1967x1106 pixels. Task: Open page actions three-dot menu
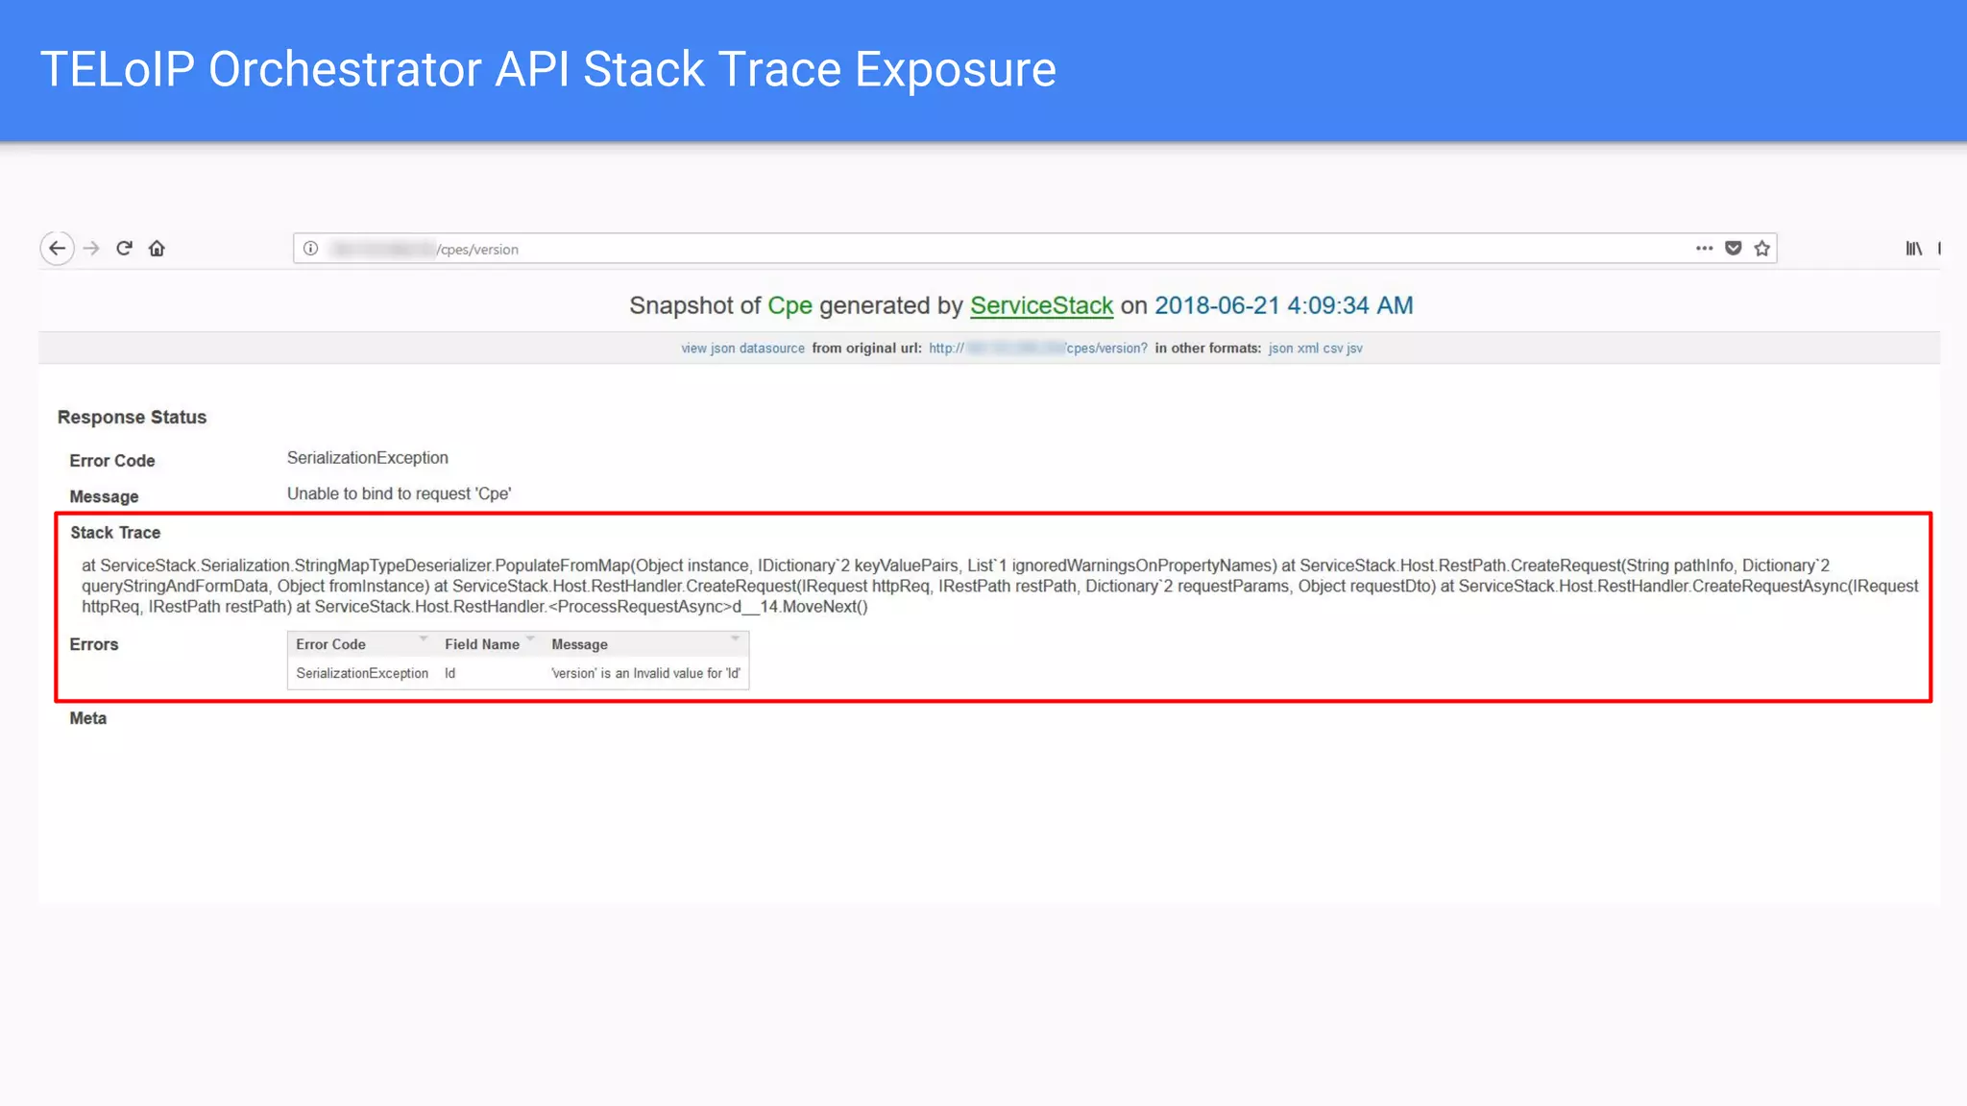pyautogui.click(x=1704, y=249)
